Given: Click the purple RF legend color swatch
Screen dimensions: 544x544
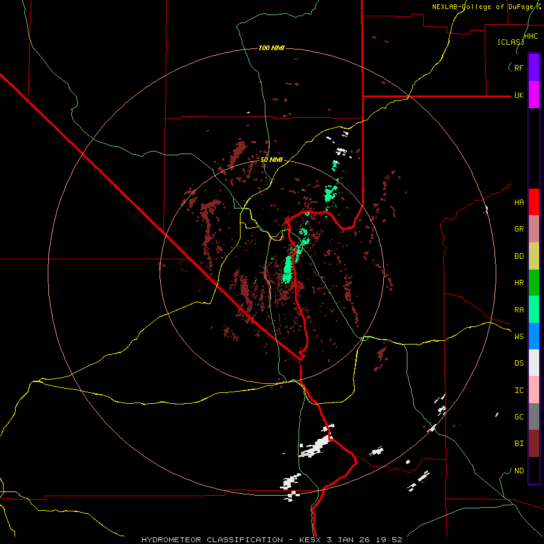Looking at the screenshot, I should (534, 67).
